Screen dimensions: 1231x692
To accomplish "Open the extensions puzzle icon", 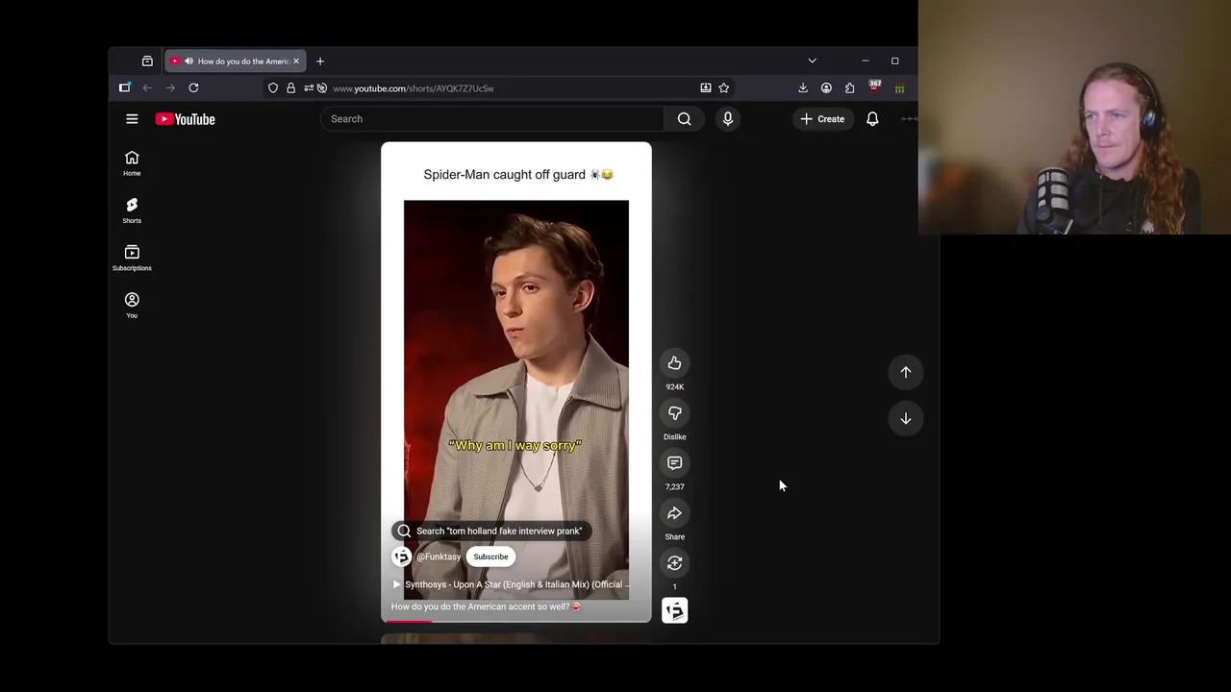I will 849,88.
